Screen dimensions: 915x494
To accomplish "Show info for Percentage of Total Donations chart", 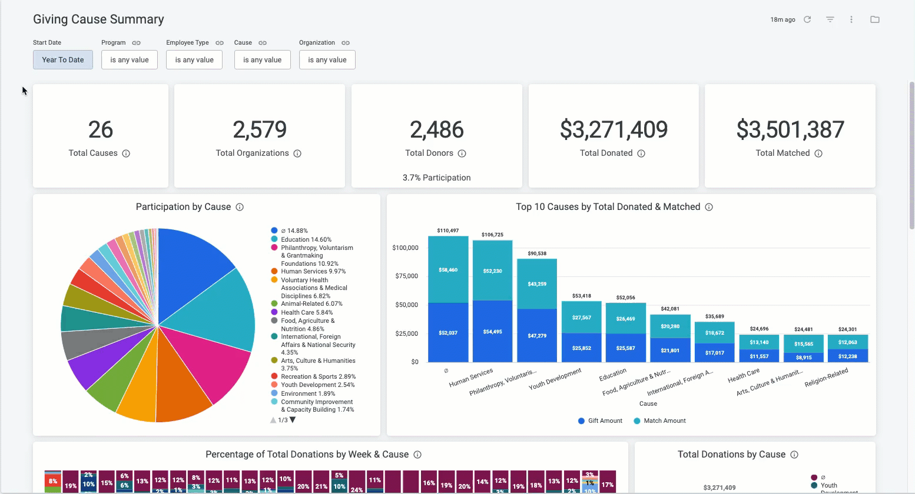I will [x=417, y=455].
